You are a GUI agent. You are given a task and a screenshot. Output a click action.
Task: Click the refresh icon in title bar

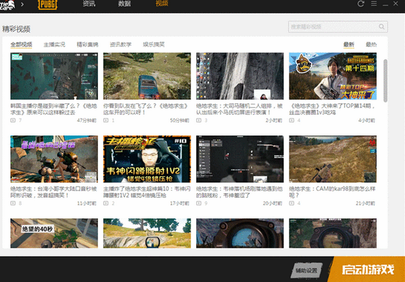(361, 3)
